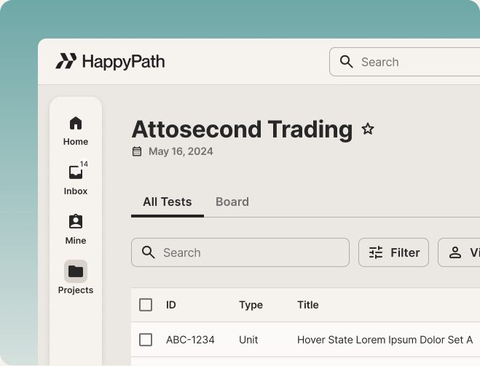
Task: Click the Type column header
Action: (251, 305)
